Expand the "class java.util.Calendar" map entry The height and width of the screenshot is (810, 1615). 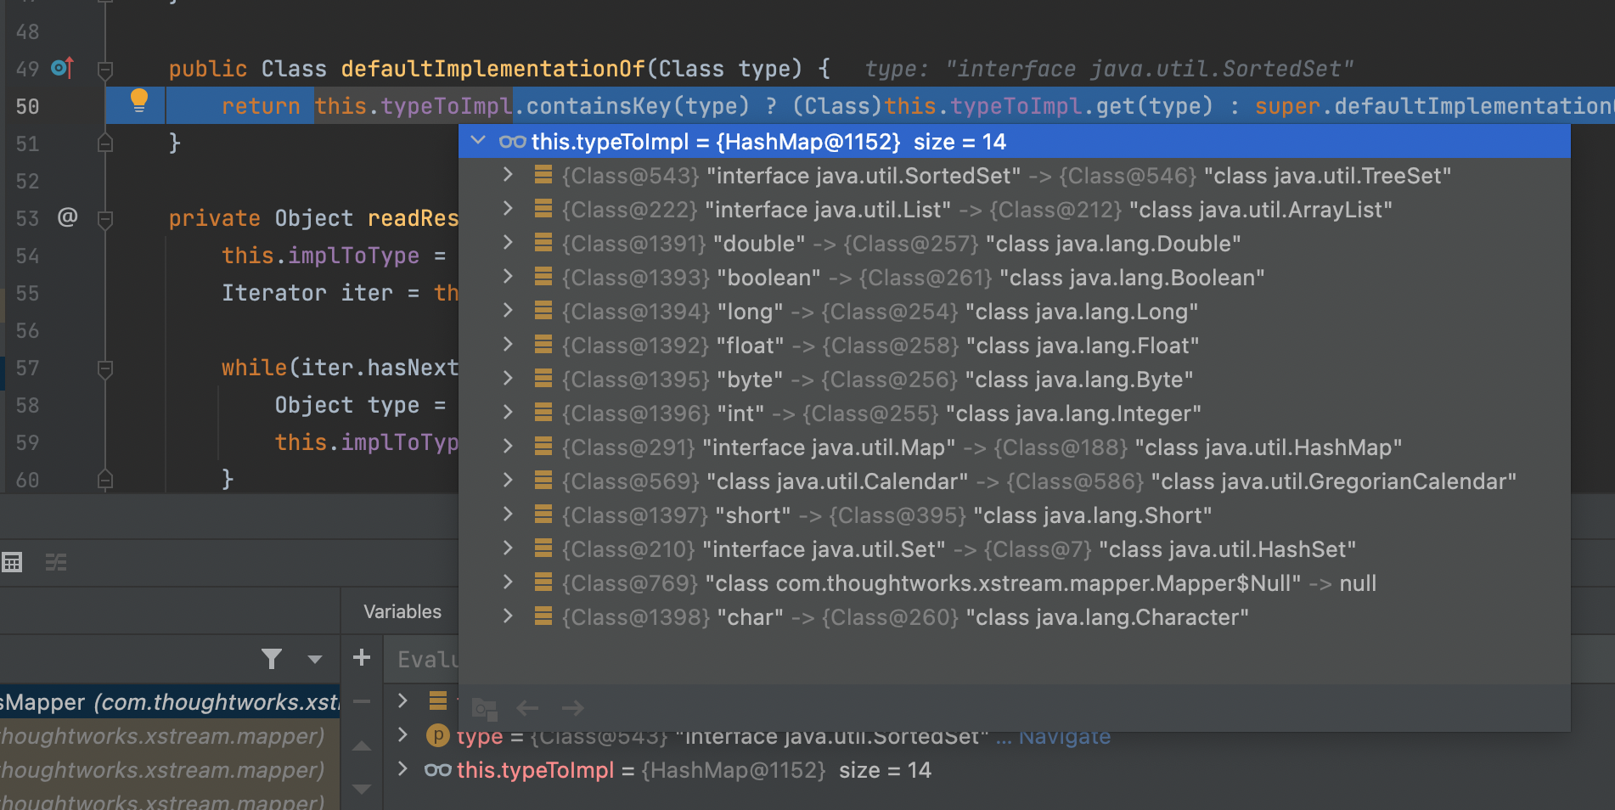[x=508, y=481]
